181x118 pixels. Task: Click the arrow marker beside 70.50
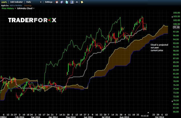(x=172, y=101)
